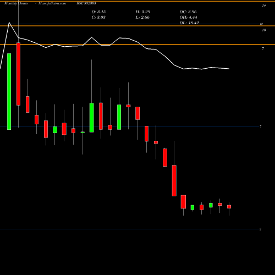
Task: Click the Monthly Charts title text
Action: (x=16, y=3)
